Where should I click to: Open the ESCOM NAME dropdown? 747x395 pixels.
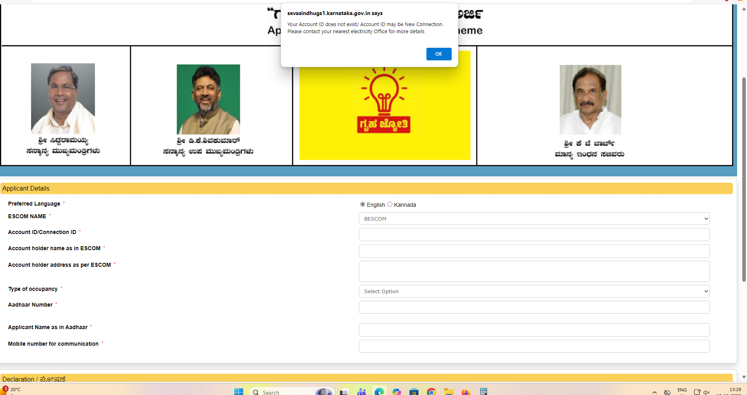coord(534,219)
